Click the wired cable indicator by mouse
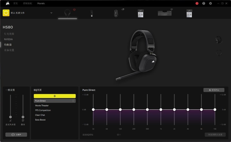The image size is (231, 142). point(123,9)
